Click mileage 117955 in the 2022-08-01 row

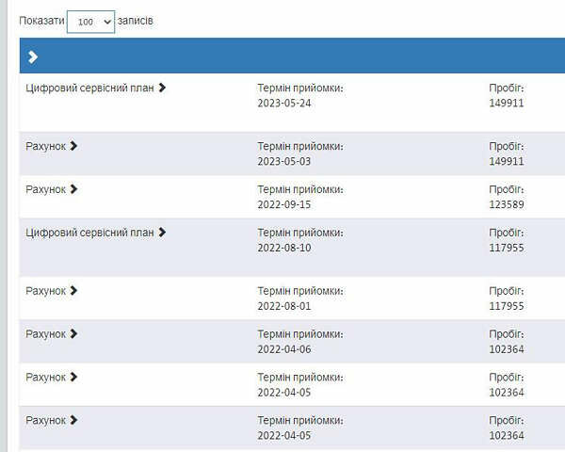[506, 306]
